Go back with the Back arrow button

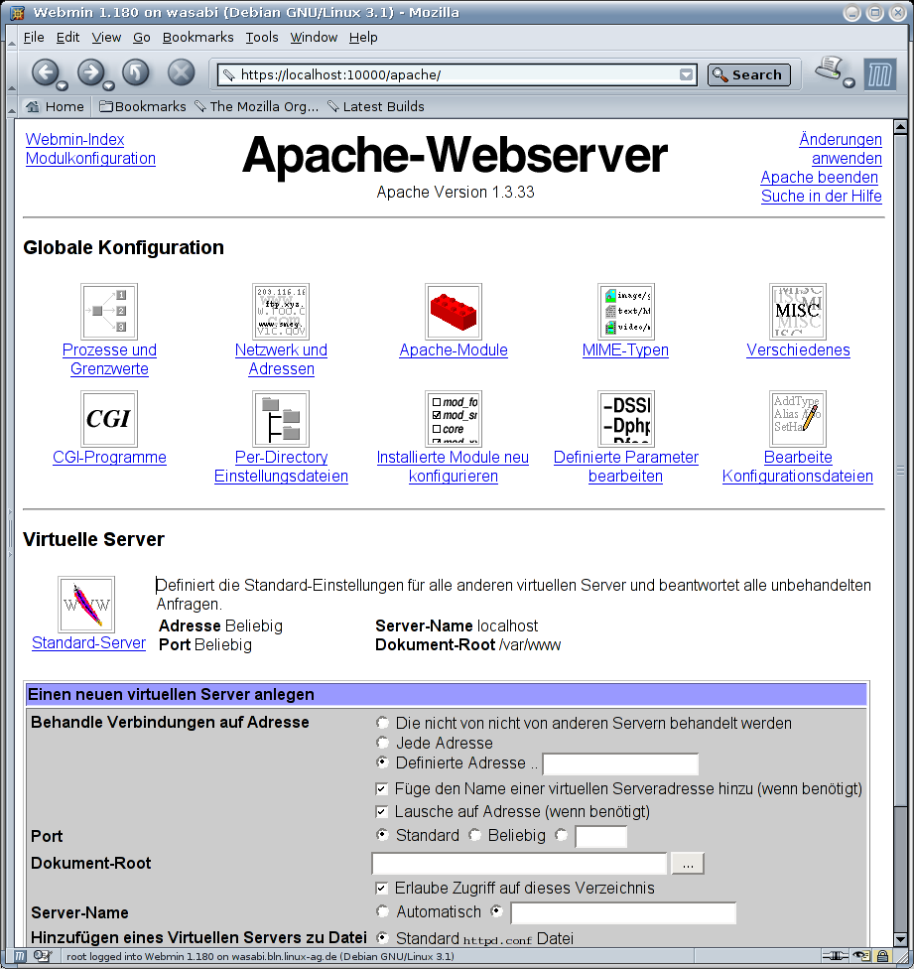click(x=45, y=72)
